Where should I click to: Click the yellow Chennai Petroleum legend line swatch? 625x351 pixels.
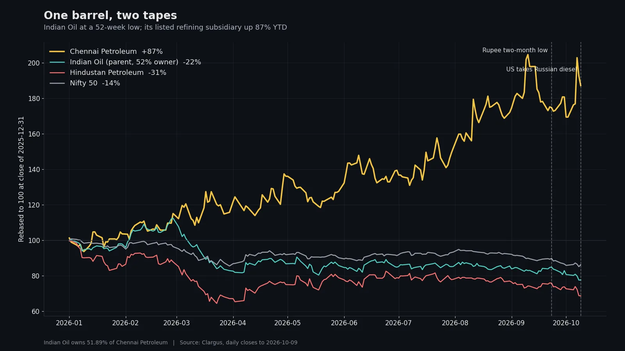pyautogui.click(x=57, y=51)
